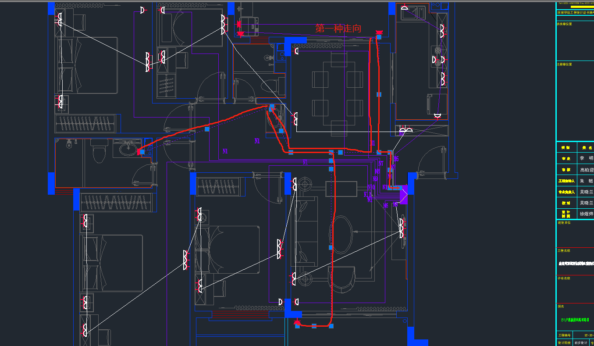Select the socket symbol on the TV wall
This screenshot has width=594, height=346.
tap(401, 228)
